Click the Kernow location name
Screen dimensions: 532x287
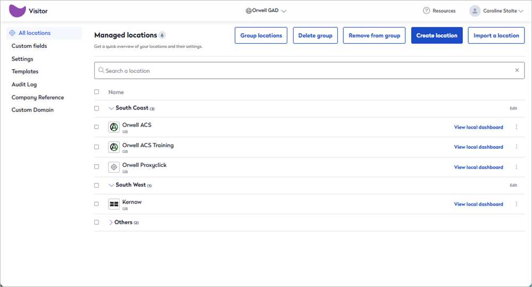coord(132,202)
